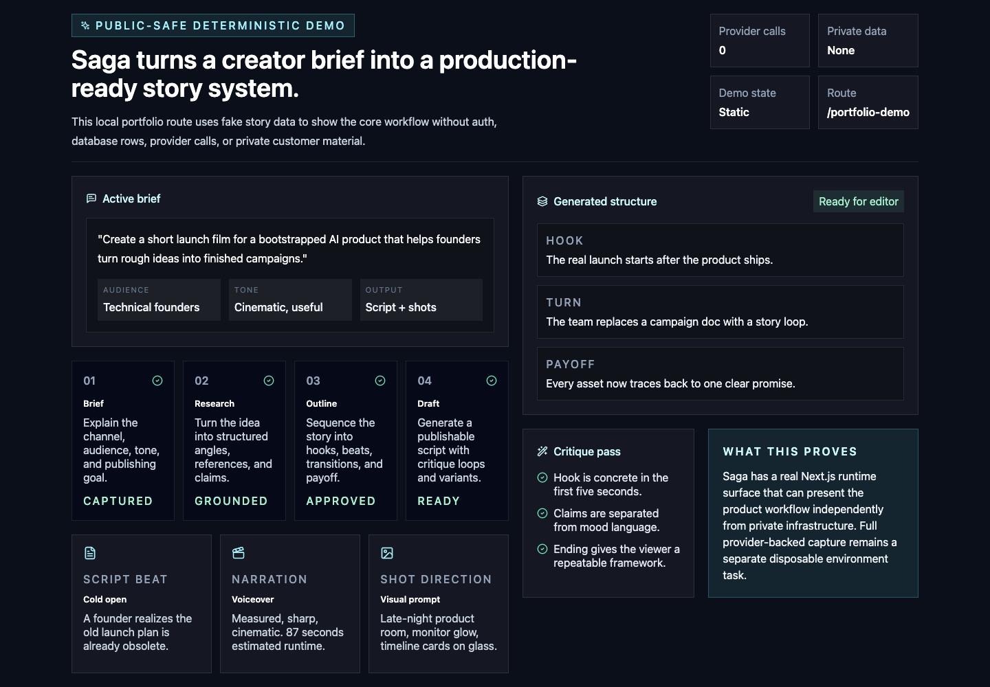Click the document icon above Script Beat

click(90, 553)
